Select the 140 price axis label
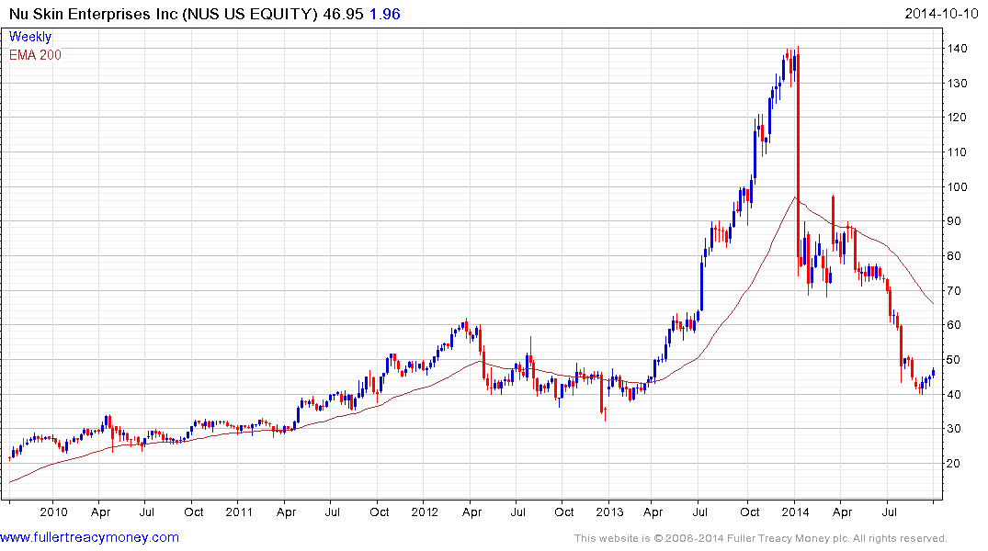Image resolution: width=988 pixels, height=551 pixels. 957,49
